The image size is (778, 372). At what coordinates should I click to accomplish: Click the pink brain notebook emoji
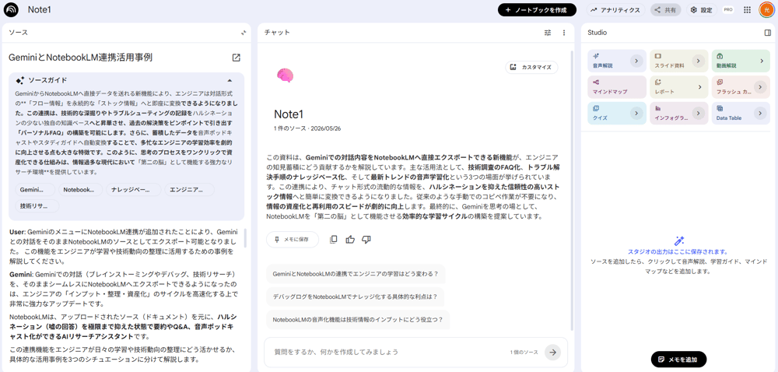point(286,75)
